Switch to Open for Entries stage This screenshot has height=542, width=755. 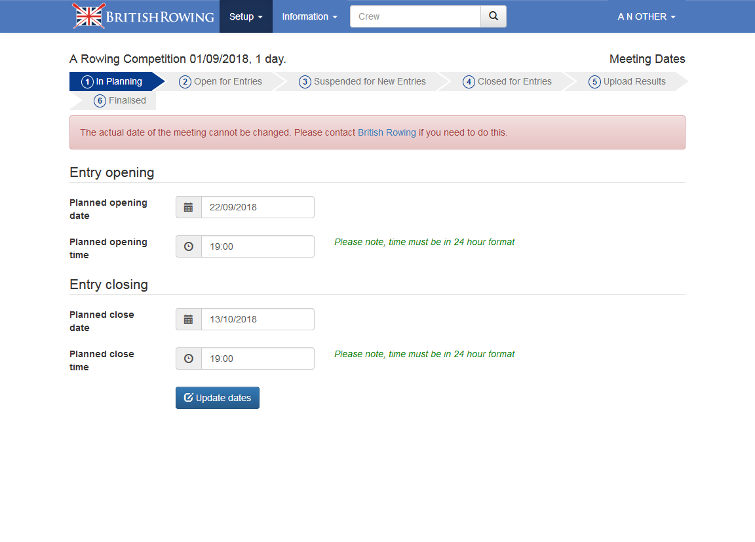[x=221, y=81]
